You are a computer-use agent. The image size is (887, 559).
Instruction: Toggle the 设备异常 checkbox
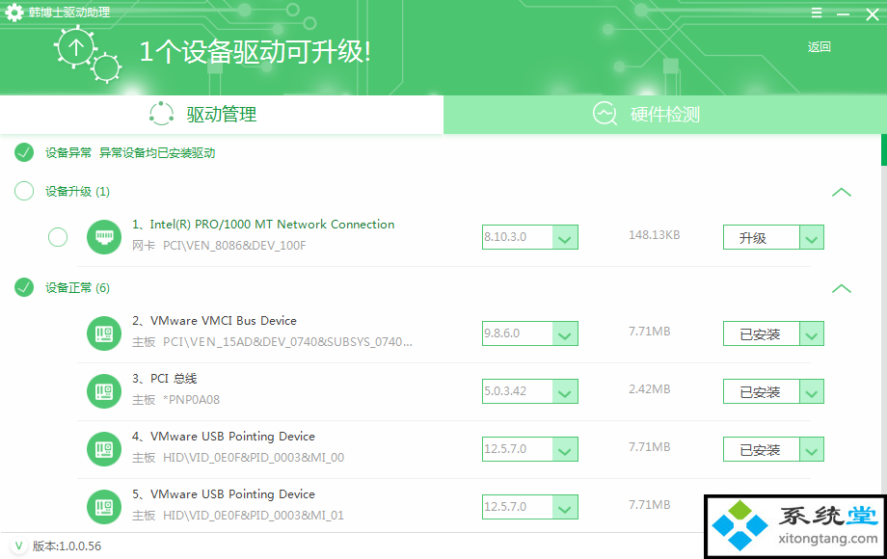(24, 152)
